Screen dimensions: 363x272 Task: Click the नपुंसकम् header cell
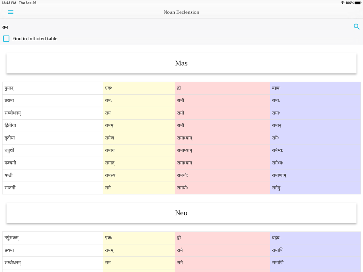[x=53, y=238]
